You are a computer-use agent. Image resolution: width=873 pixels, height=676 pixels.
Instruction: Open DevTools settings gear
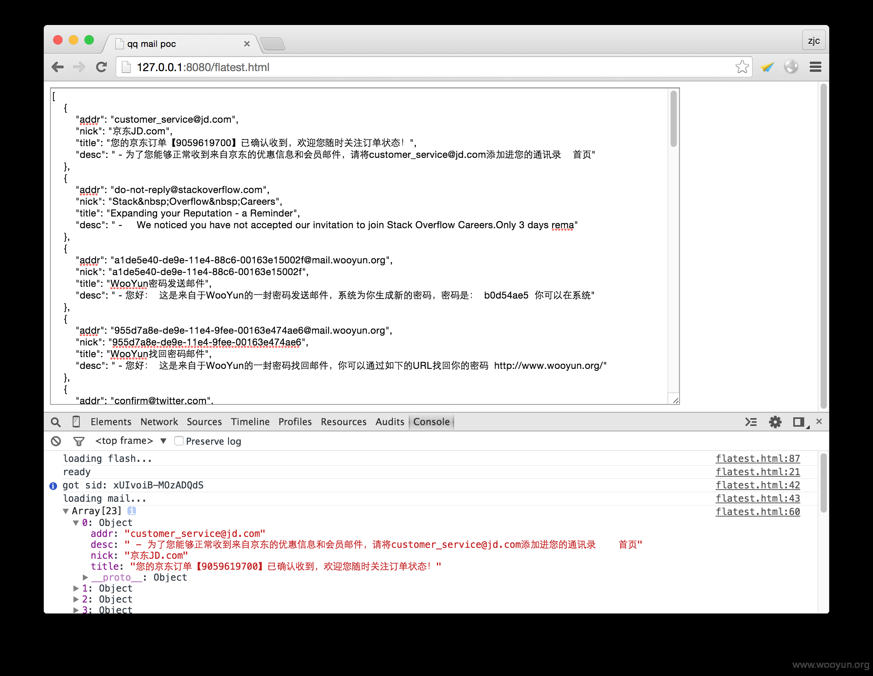[x=775, y=422]
